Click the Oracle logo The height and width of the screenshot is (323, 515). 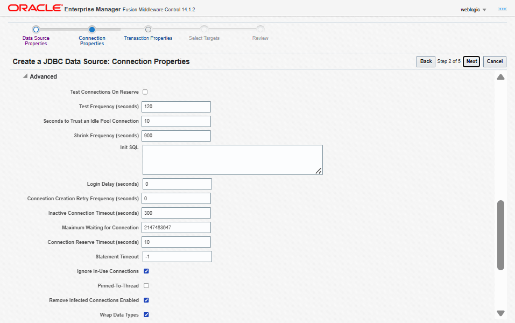[x=34, y=9]
